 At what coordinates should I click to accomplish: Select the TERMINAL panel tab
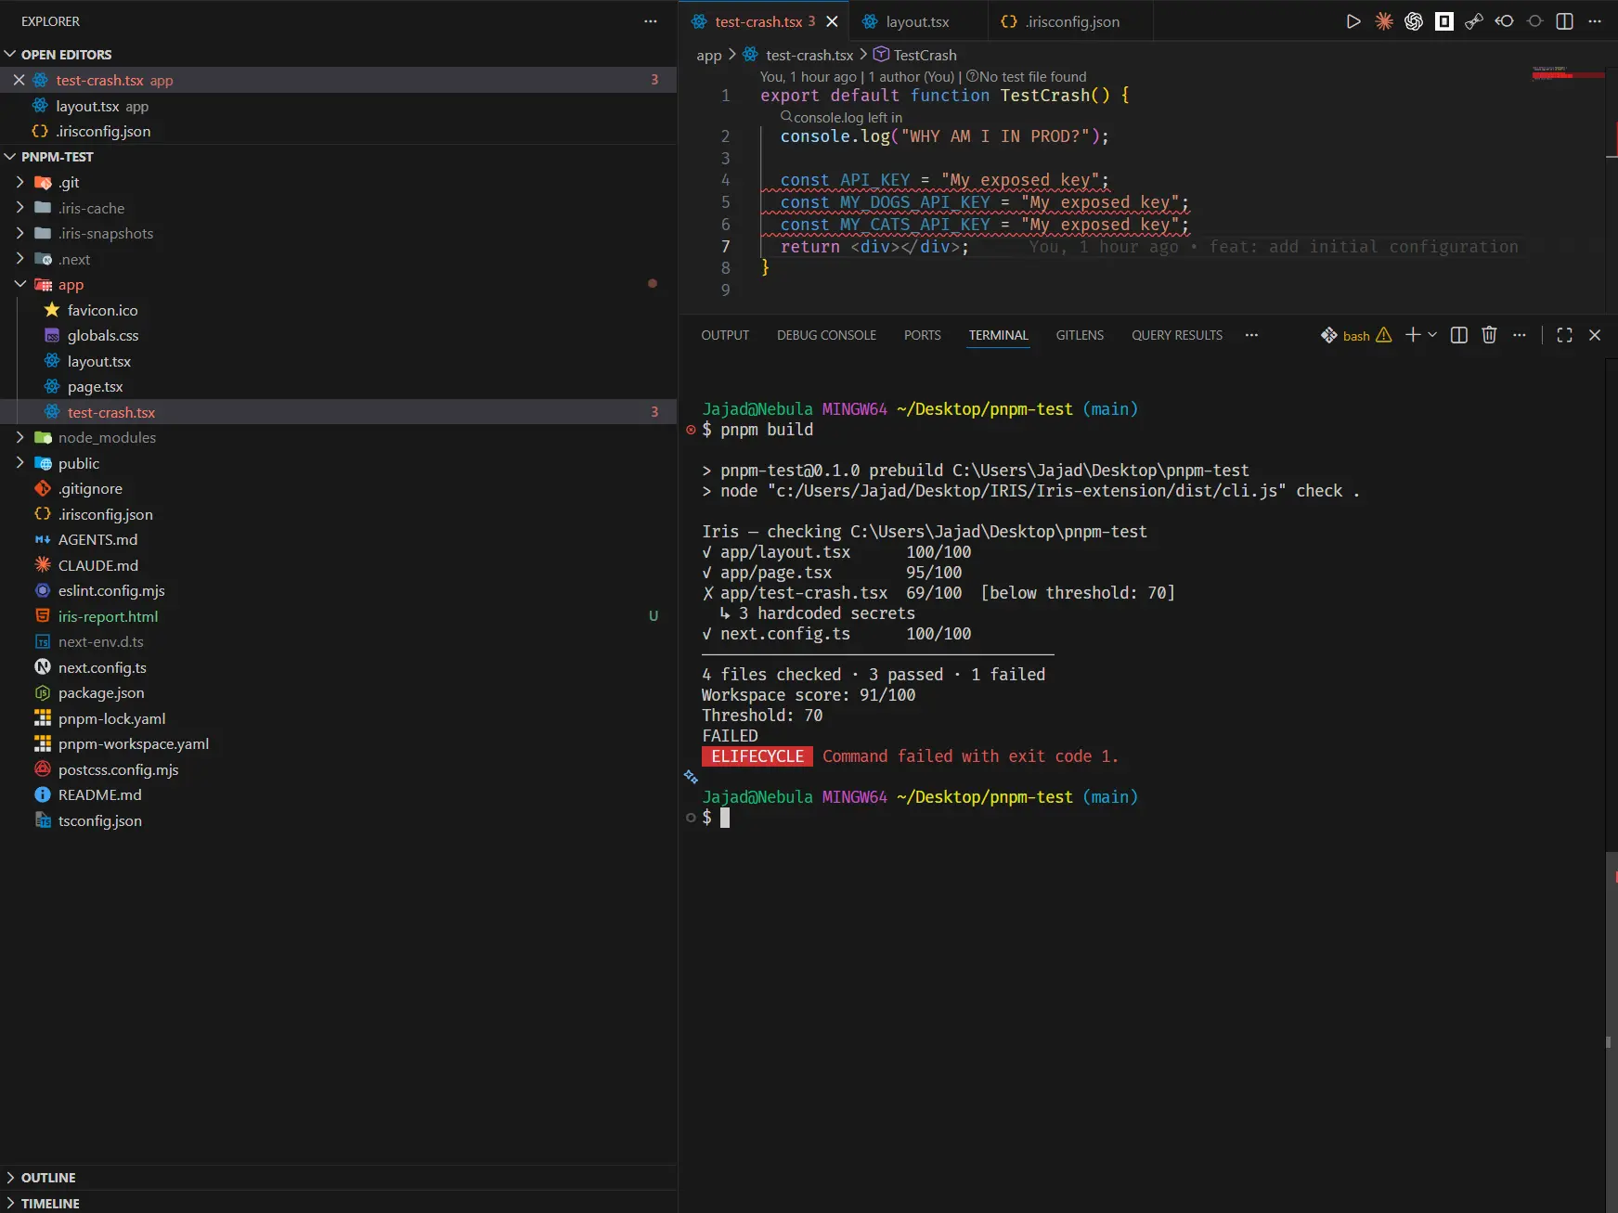pos(998,335)
